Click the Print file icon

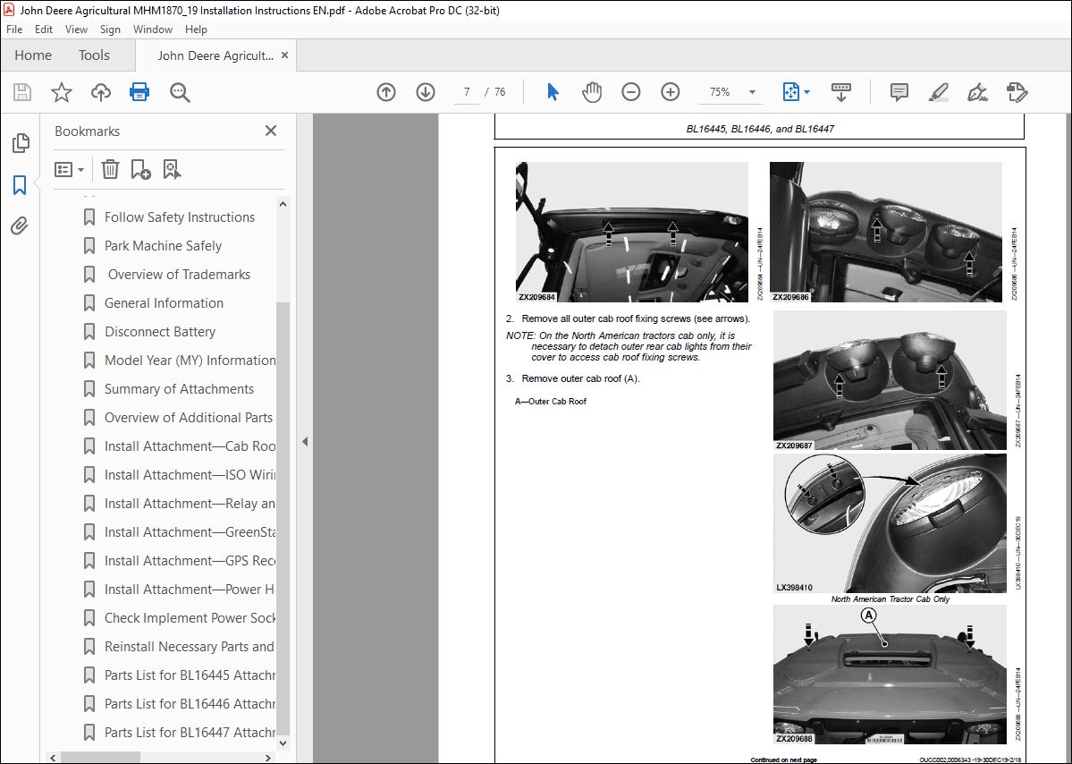139,91
